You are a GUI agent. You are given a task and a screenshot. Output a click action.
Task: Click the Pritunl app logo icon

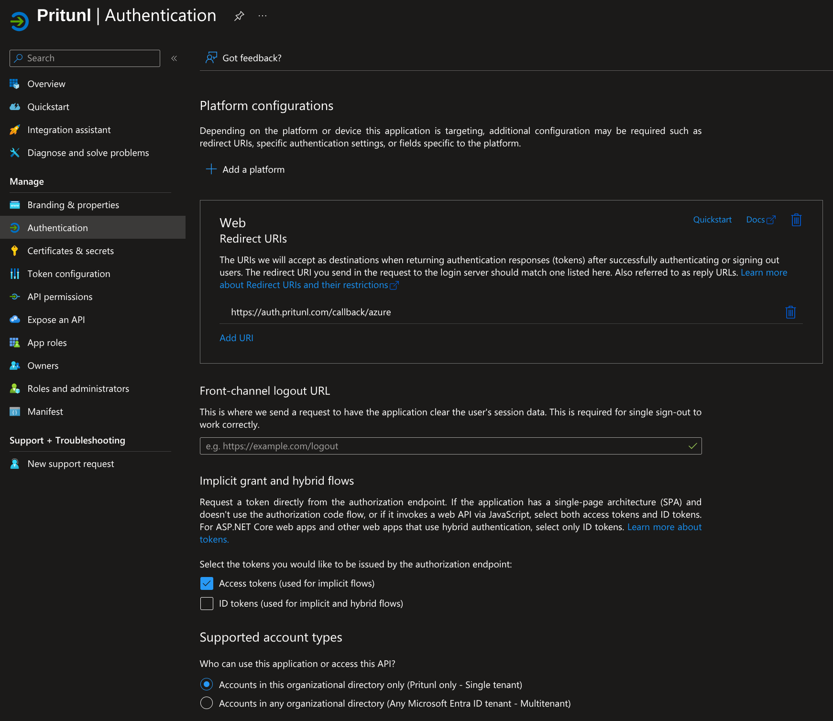[20, 21]
